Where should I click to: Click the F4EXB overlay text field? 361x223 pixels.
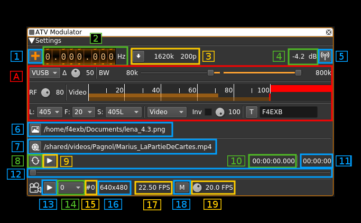289,112
